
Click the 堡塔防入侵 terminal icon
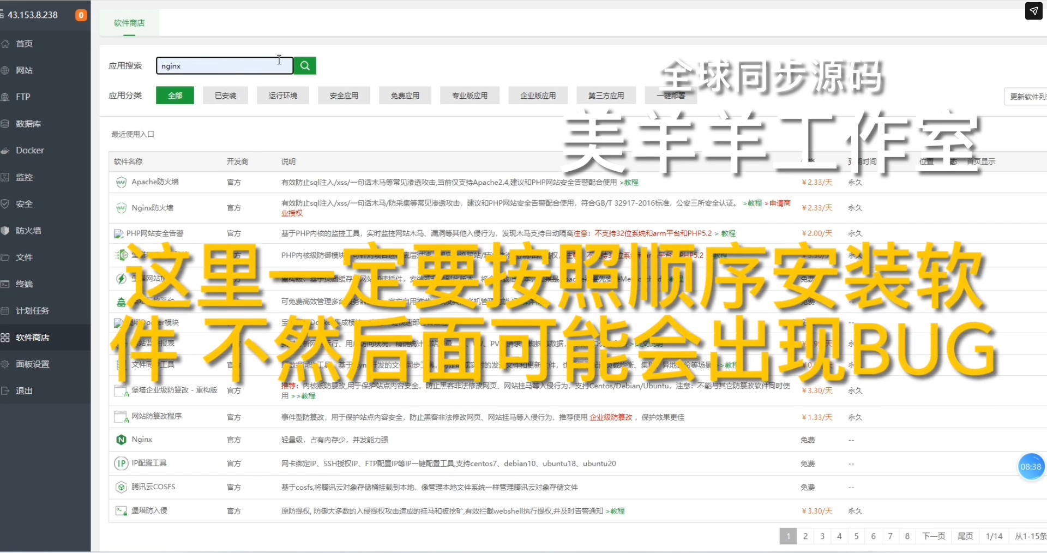point(121,511)
